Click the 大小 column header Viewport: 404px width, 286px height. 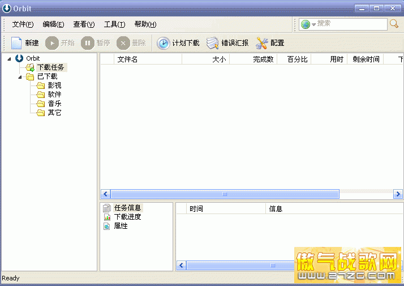coord(205,59)
